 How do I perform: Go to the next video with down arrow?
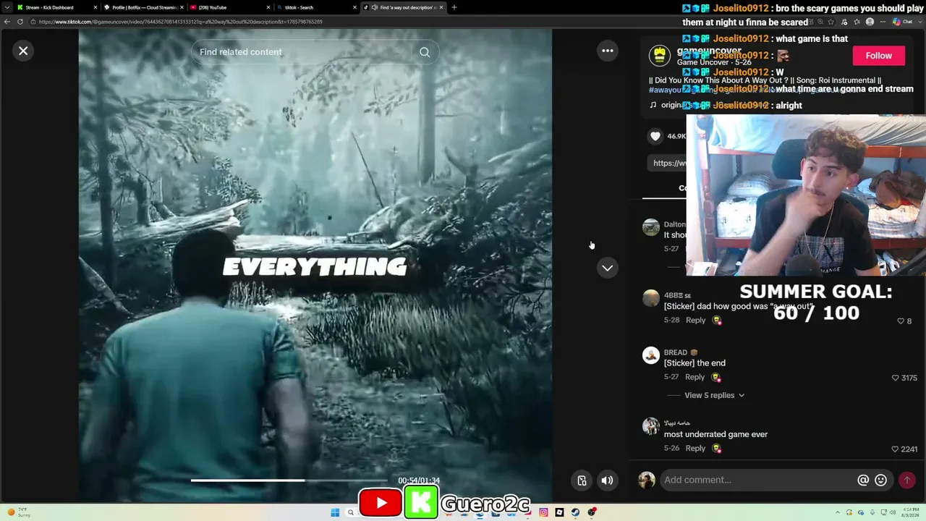608,268
